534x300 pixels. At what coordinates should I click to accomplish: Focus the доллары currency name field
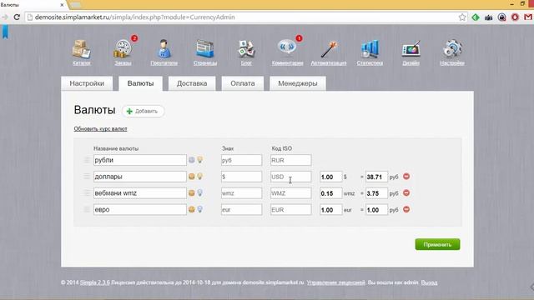pyautogui.click(x=140, y=176)
